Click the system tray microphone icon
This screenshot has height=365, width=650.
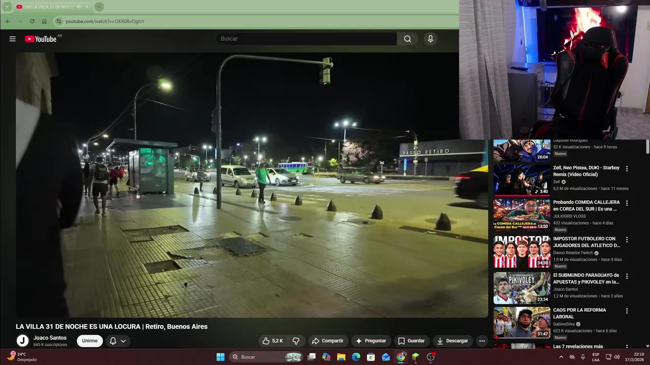point(583,357)
